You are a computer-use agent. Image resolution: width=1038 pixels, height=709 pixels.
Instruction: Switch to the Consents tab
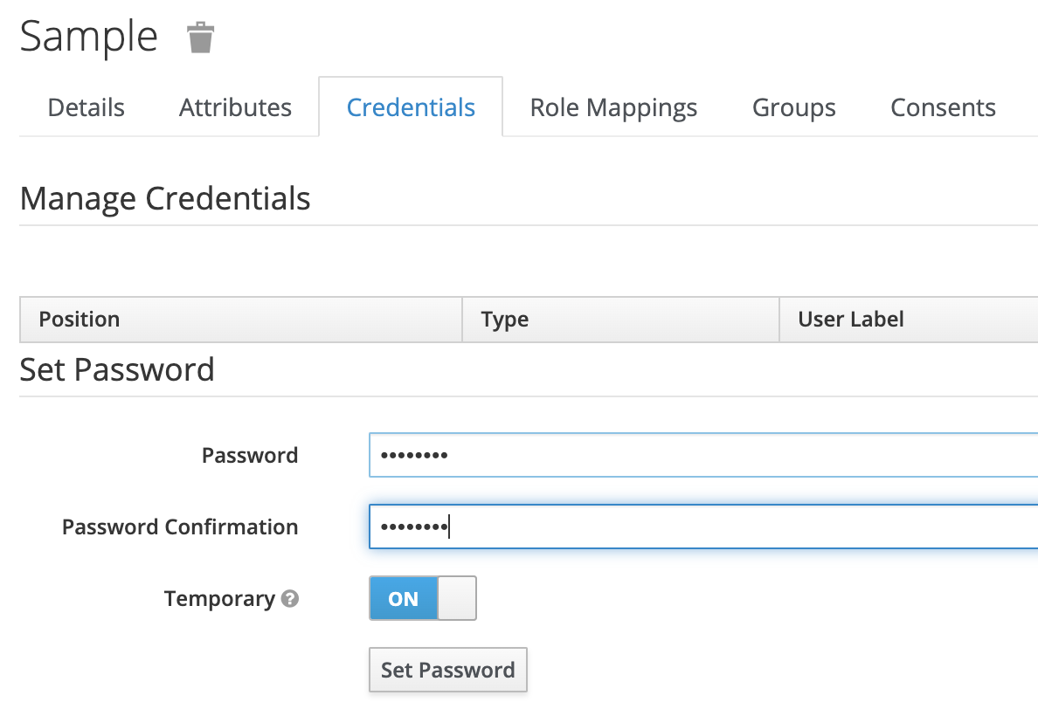pyautogui.click(x=943, y=107)
